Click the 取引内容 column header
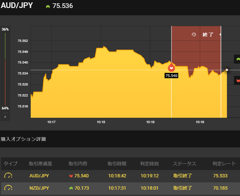This screenshot has width=240, height=196. click(x=78, y=164)
